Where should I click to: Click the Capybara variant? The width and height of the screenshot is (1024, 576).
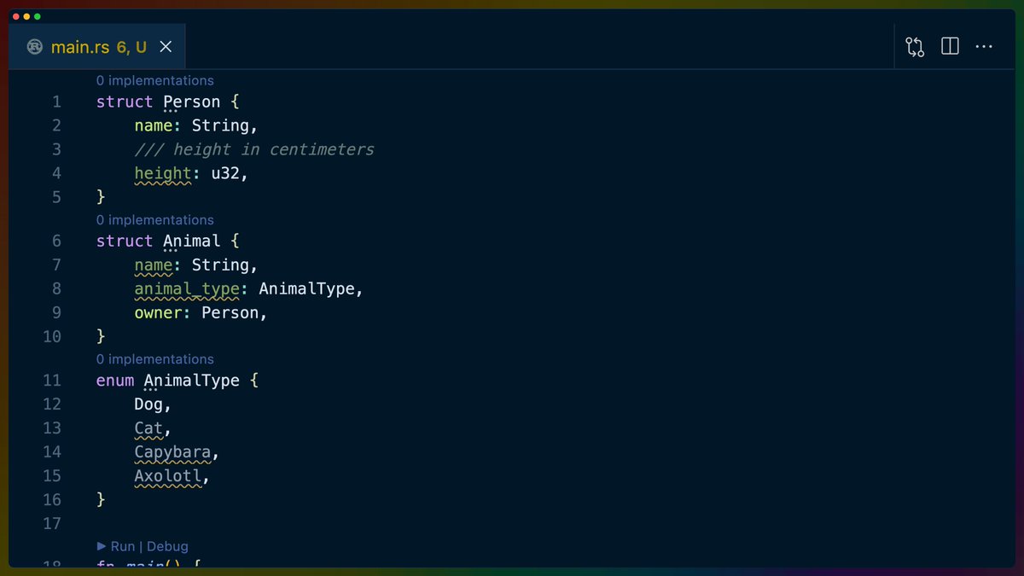pyautogui.click(x=172, y=452)
